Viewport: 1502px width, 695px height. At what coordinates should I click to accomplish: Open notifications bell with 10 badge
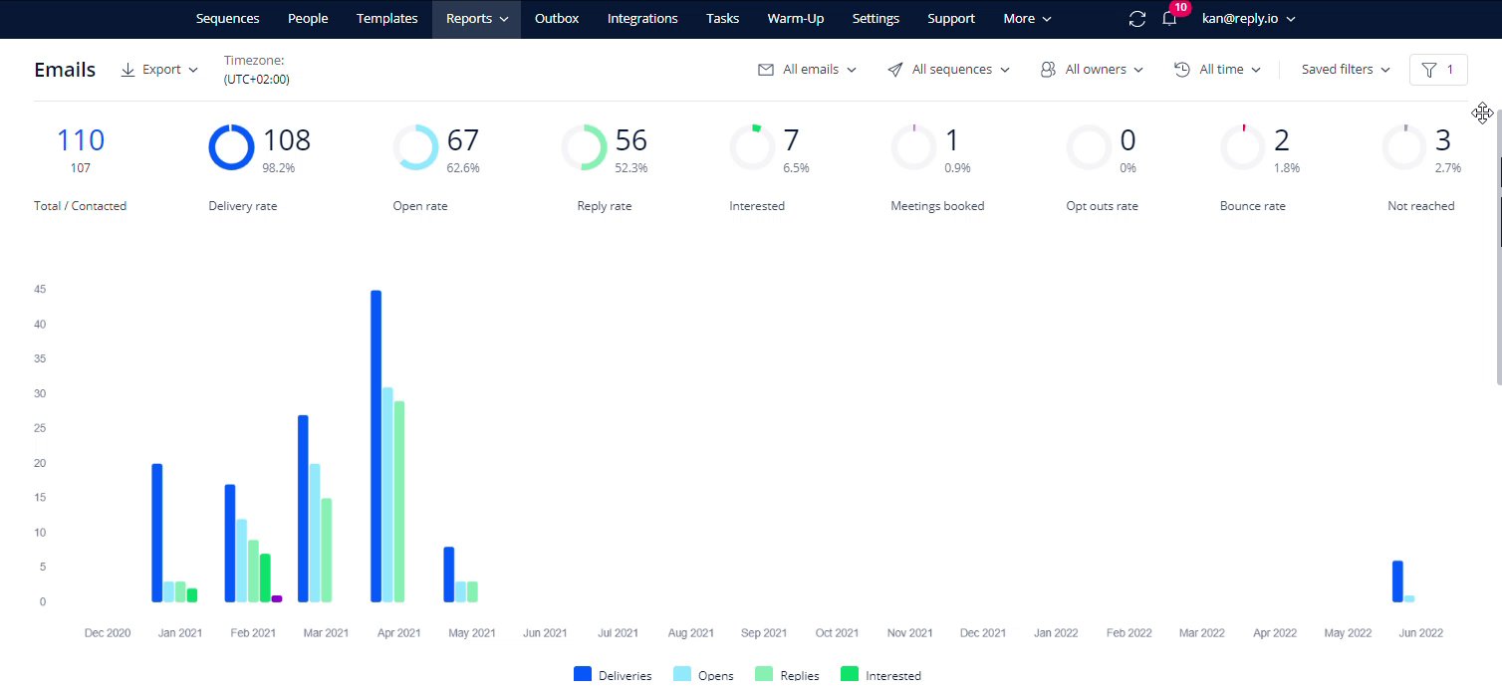pyautogui.click(x=1170, y=18)
